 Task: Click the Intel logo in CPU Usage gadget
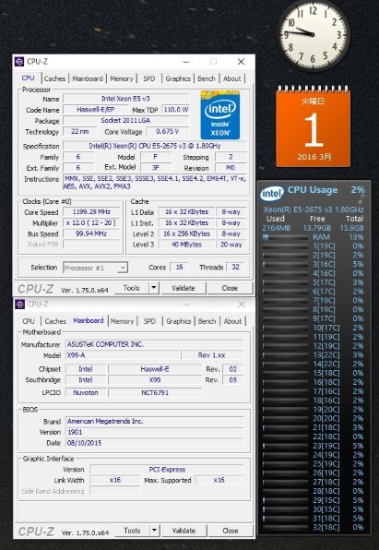[x=272, y=193]
